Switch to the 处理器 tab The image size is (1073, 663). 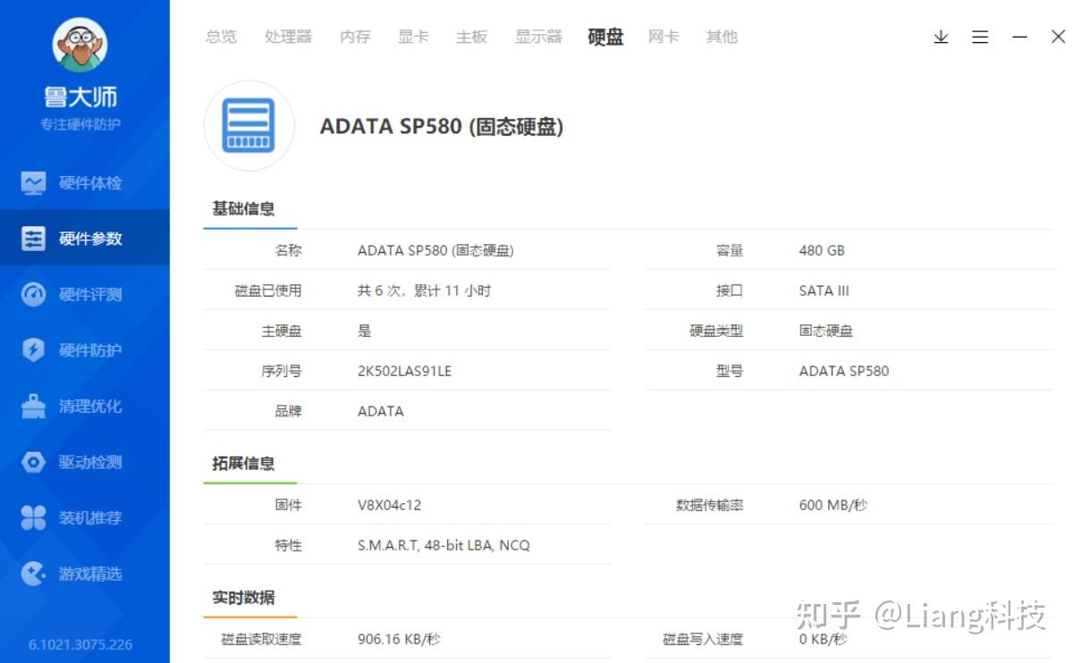tap(288, 37)
